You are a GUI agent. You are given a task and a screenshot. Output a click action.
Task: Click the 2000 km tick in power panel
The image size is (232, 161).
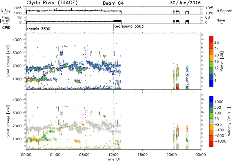(17, 66)
